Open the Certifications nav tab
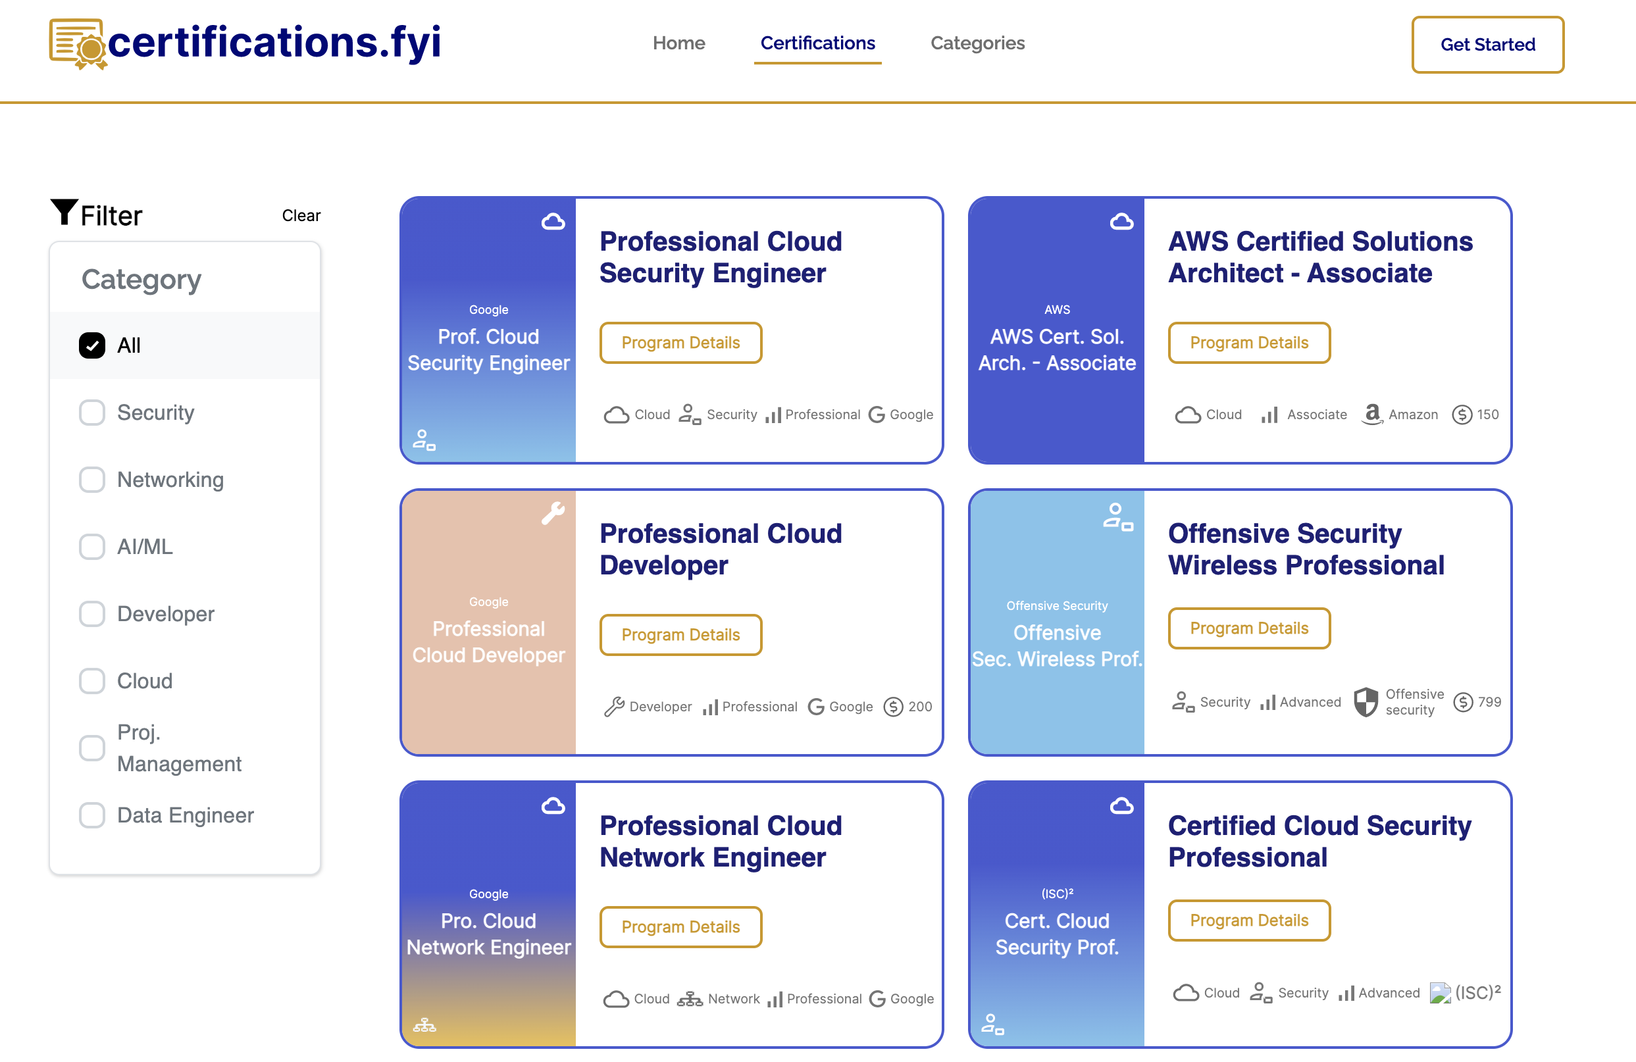This screenshot has width=1636, height=1062. click(817, 43)
